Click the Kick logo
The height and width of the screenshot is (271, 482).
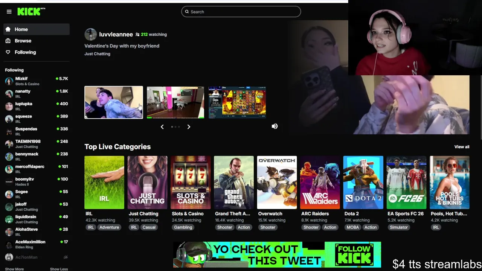click(31, 11)
